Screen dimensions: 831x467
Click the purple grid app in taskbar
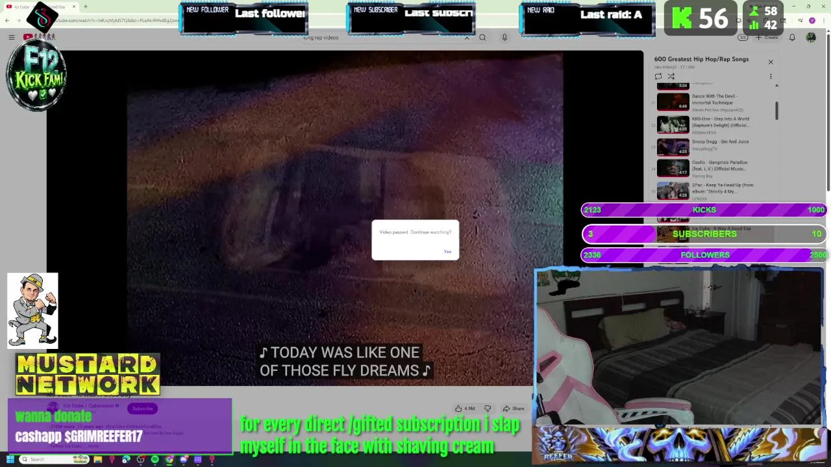(198, 459)
